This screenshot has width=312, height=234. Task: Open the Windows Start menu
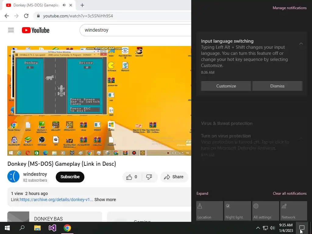[7, 228]
